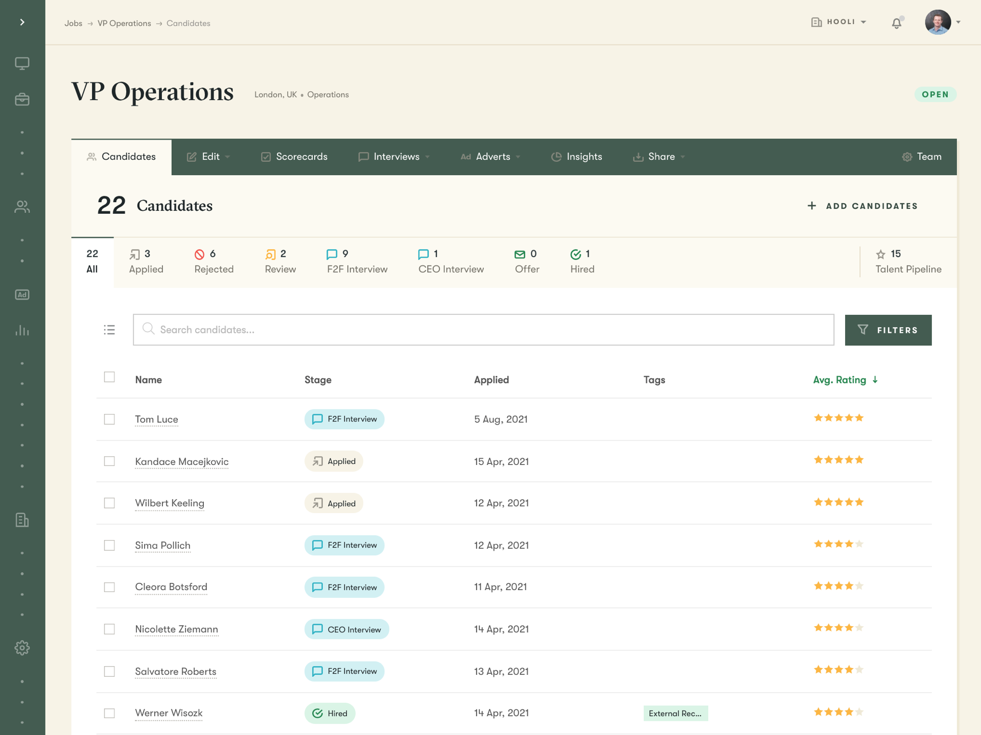
Task: Click the briefcase jobs sidebar icon
Action: tap(22, 99)
